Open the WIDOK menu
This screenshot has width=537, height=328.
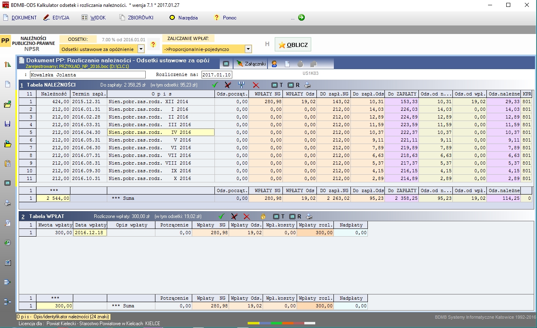pos(93,18)
